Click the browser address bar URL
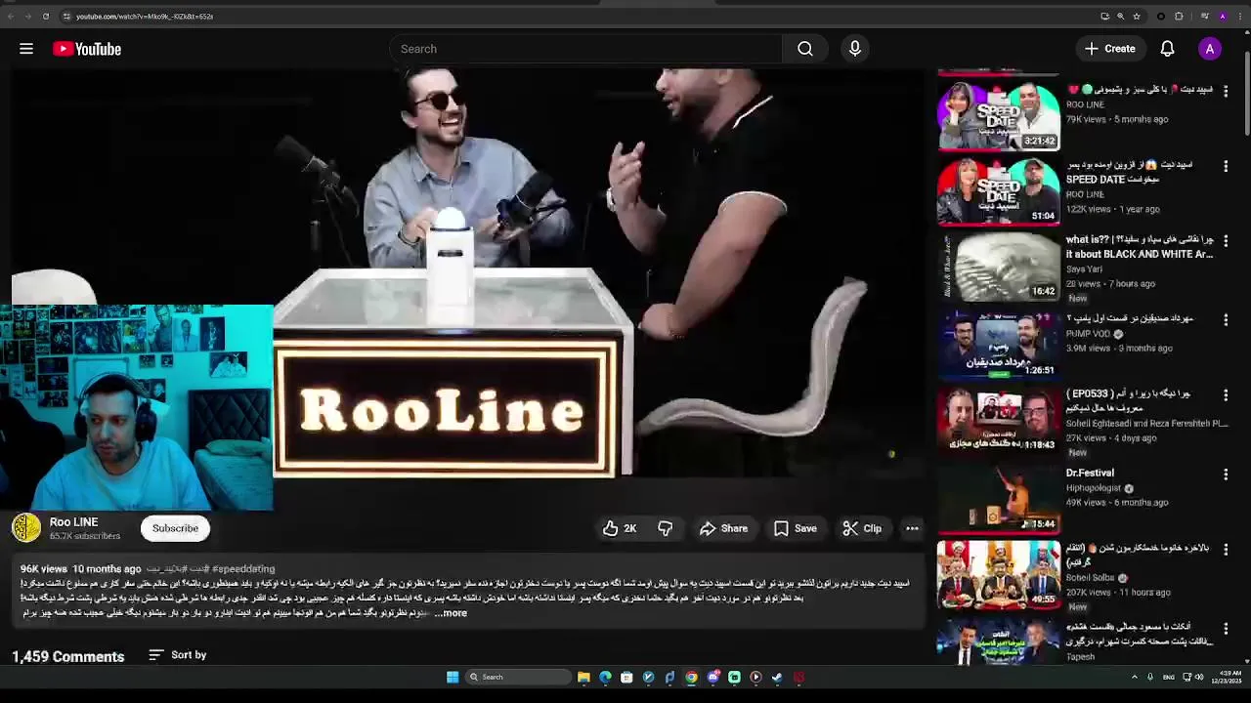The height and width of the screenshot is (703, 1251). pyautogui.click(x=145, y=16)
